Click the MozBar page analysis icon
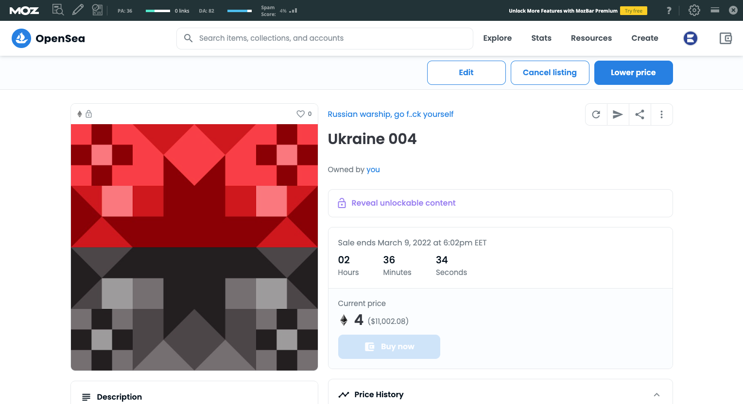 pos(58,10)
